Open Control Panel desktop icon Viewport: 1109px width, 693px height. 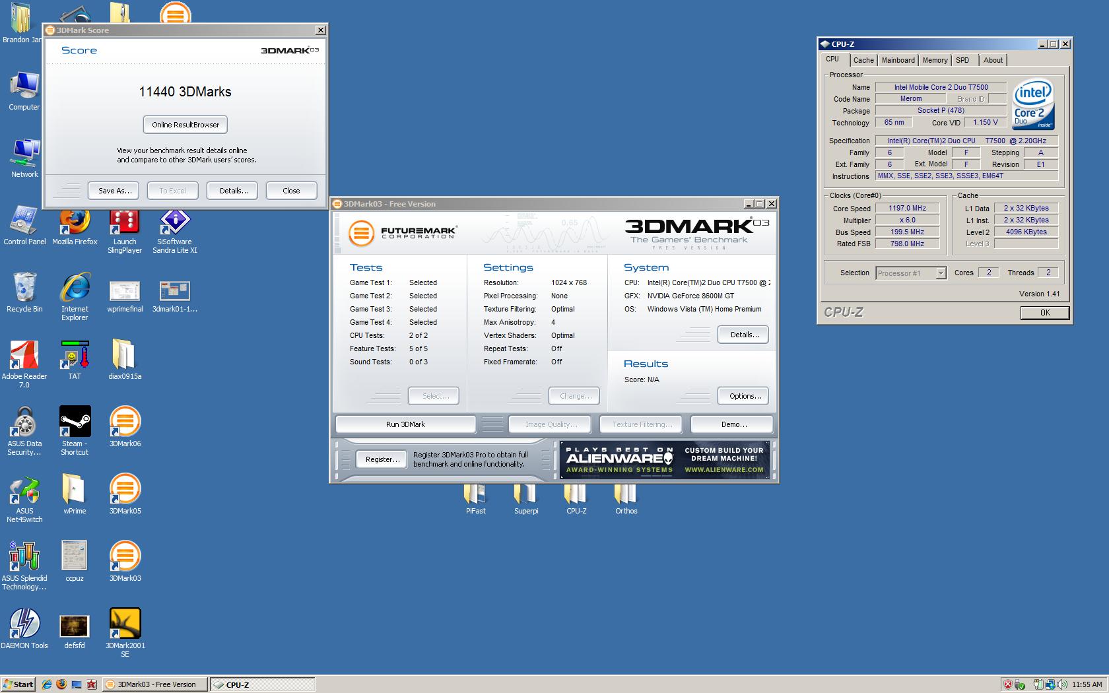coord(24,226)
